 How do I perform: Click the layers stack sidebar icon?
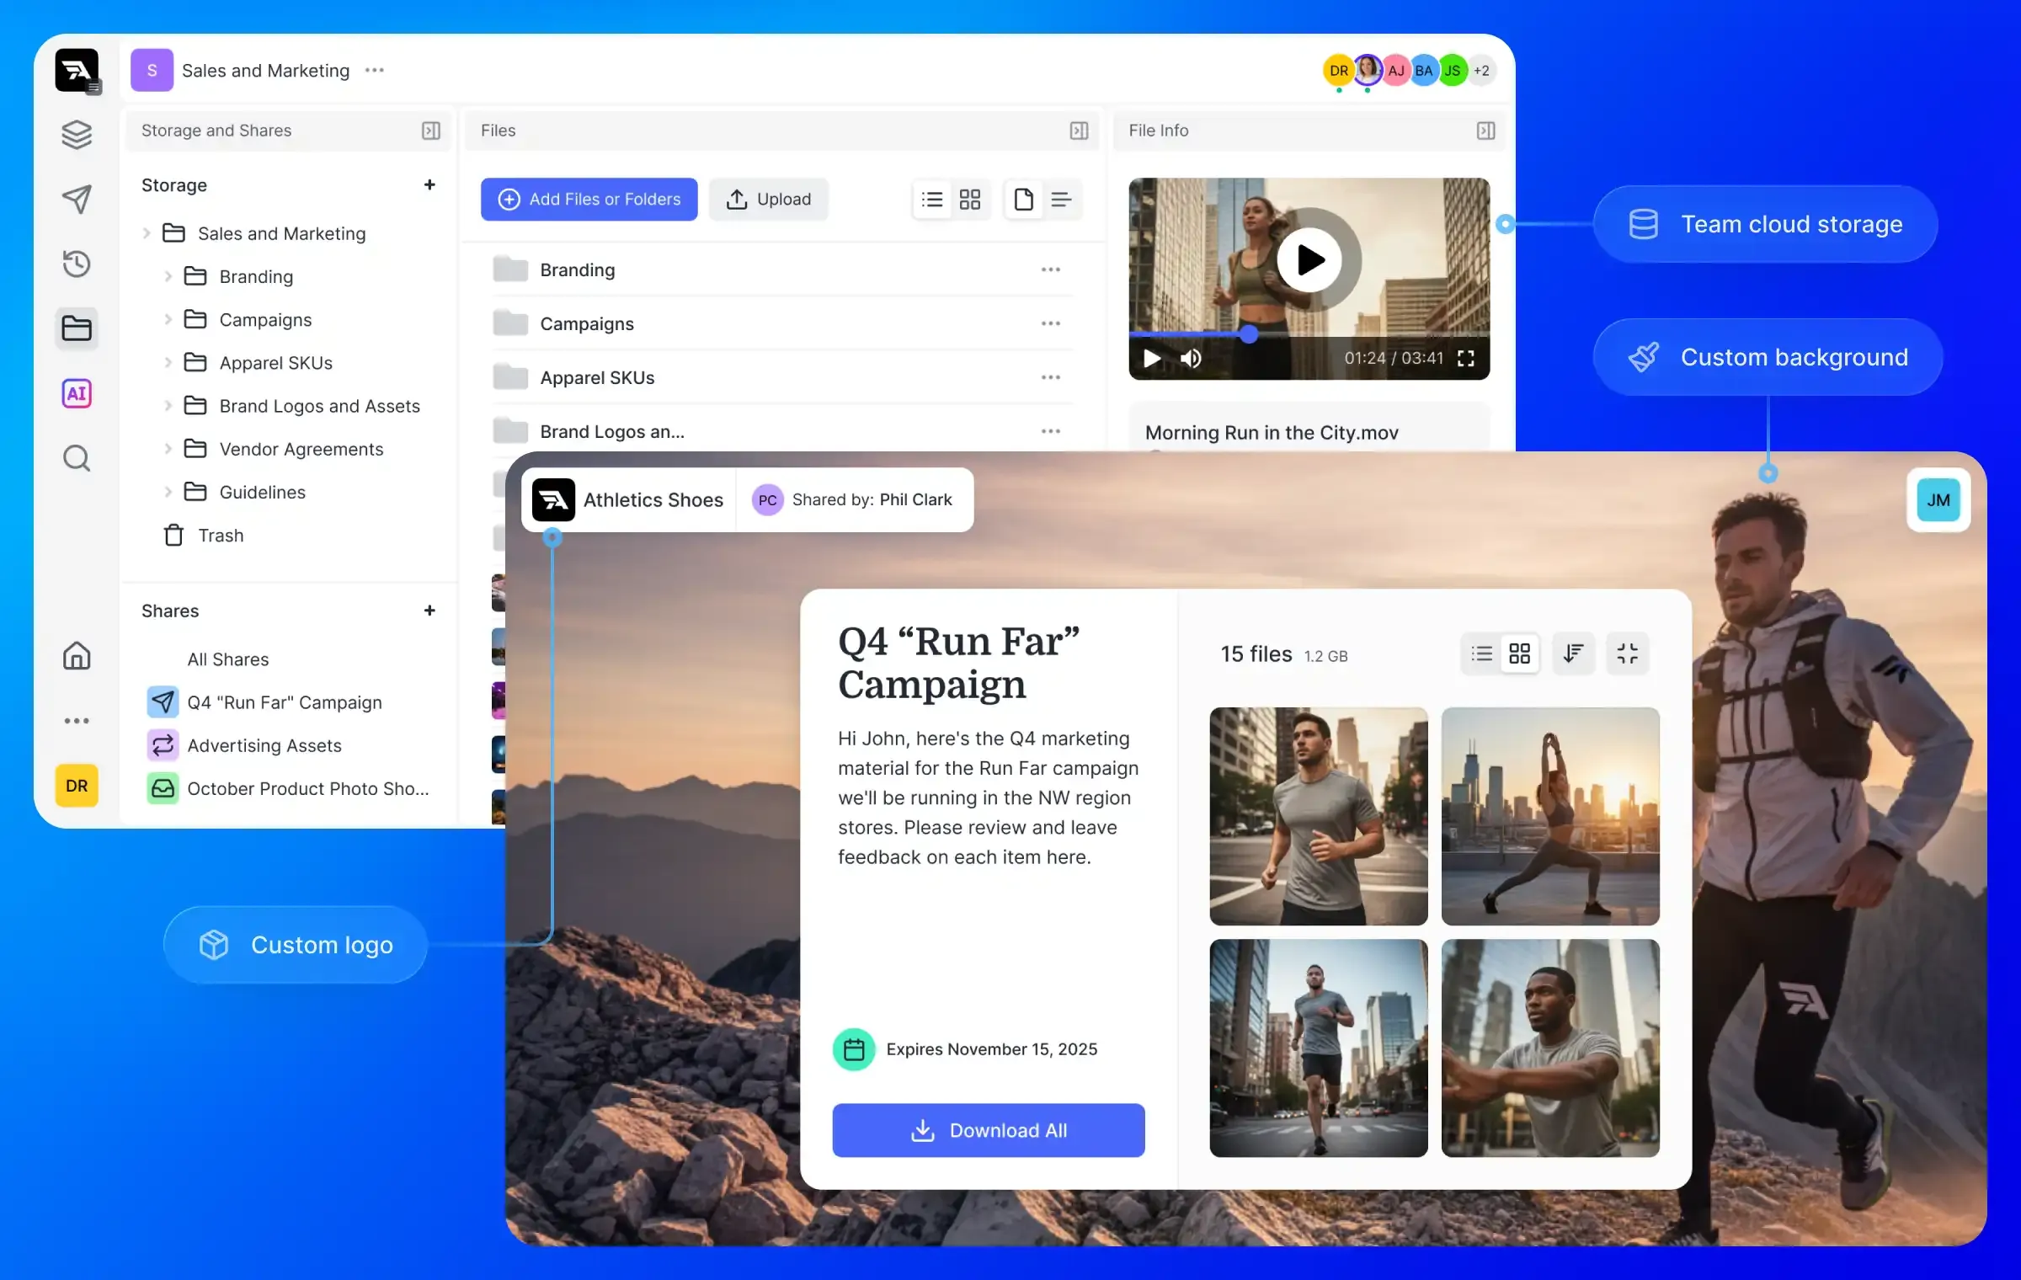pyautogui.click(x=77, y=134)
